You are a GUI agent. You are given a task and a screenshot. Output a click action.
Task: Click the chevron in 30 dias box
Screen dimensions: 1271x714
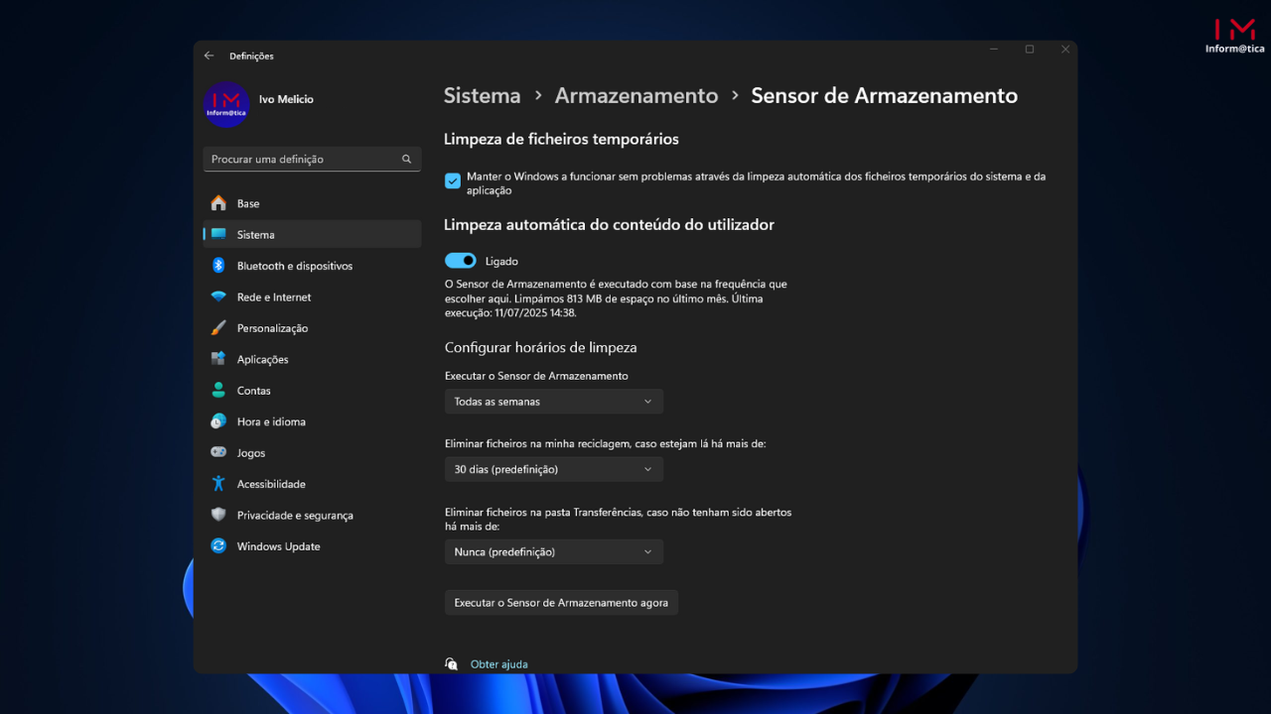(x=647, y=469)
